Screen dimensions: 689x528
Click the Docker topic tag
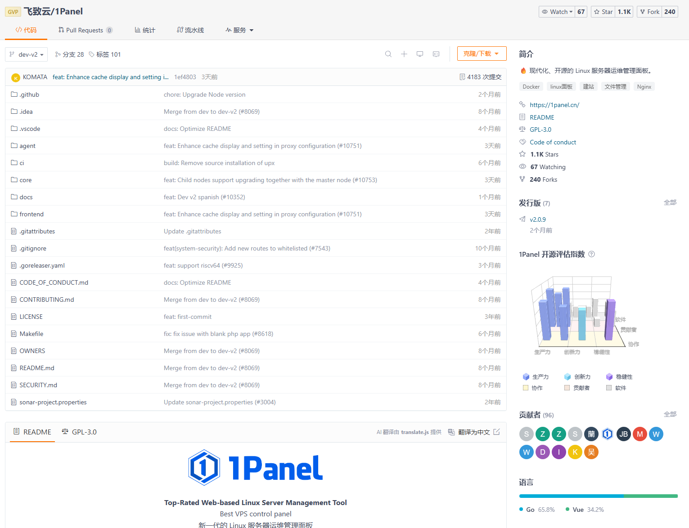pos(531,87)
